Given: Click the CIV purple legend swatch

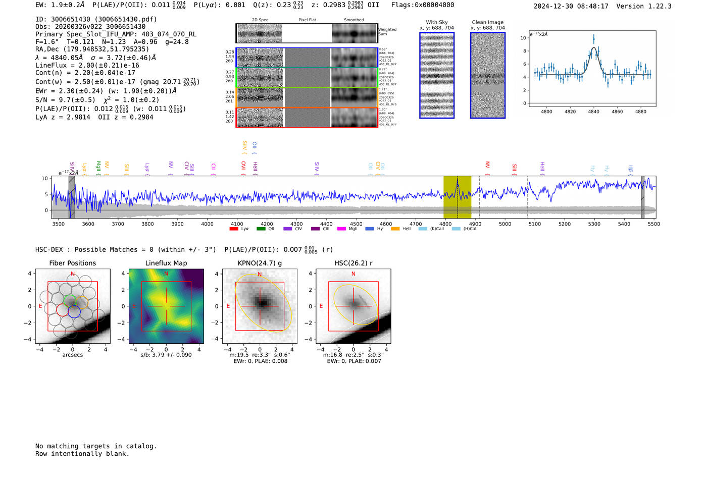Looking at the screenshot, I should coord(288,229).
